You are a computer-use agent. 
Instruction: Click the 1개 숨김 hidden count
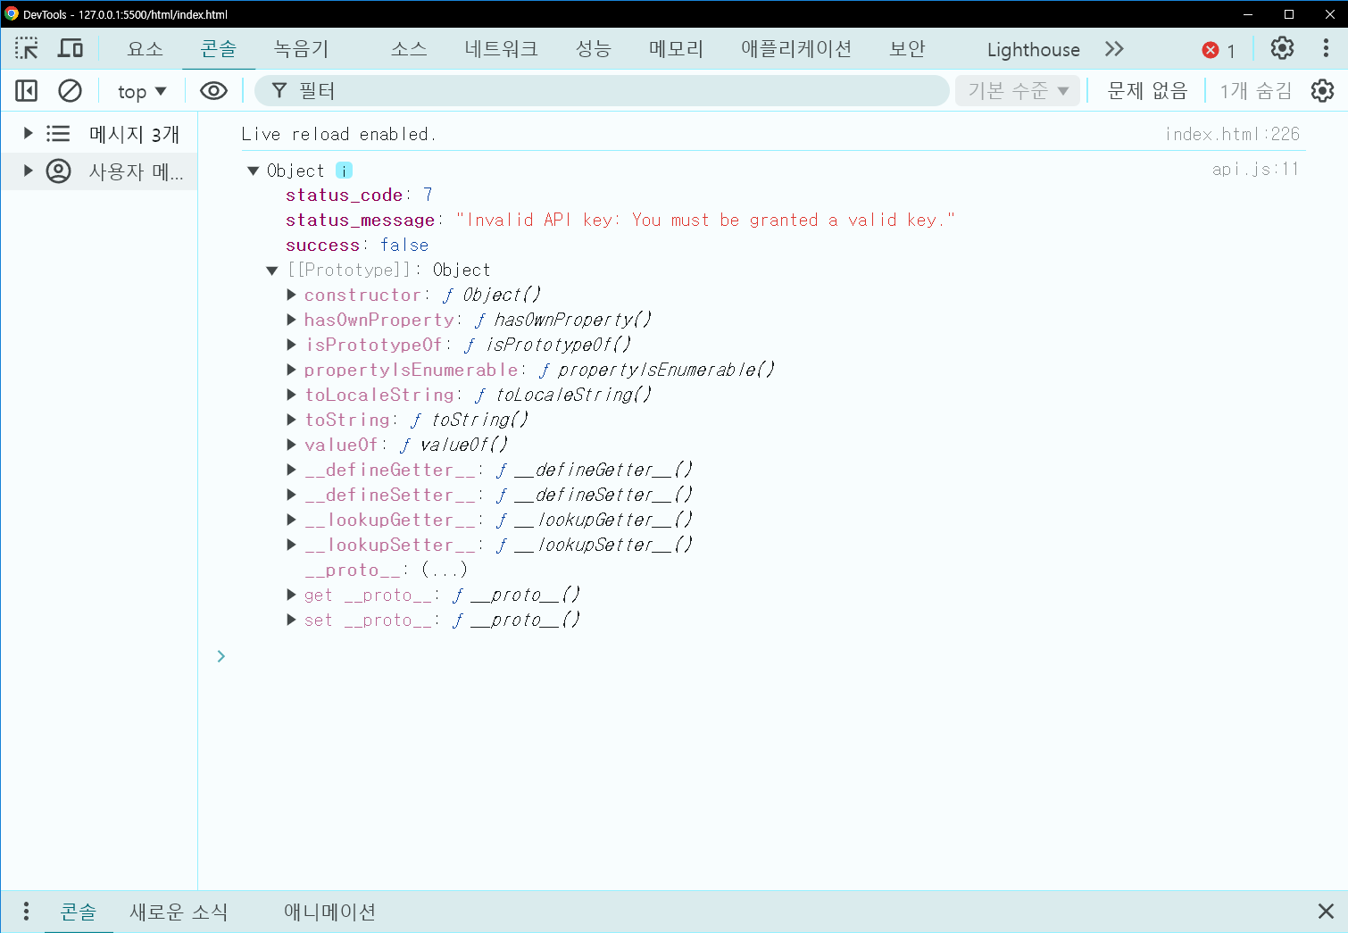tap(1256, 90)
